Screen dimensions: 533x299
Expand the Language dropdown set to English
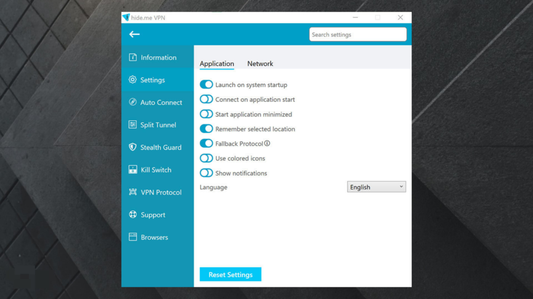click(x=376, y=187)
